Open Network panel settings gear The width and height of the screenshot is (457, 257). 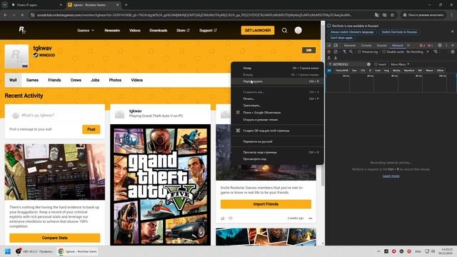point(453,52)
